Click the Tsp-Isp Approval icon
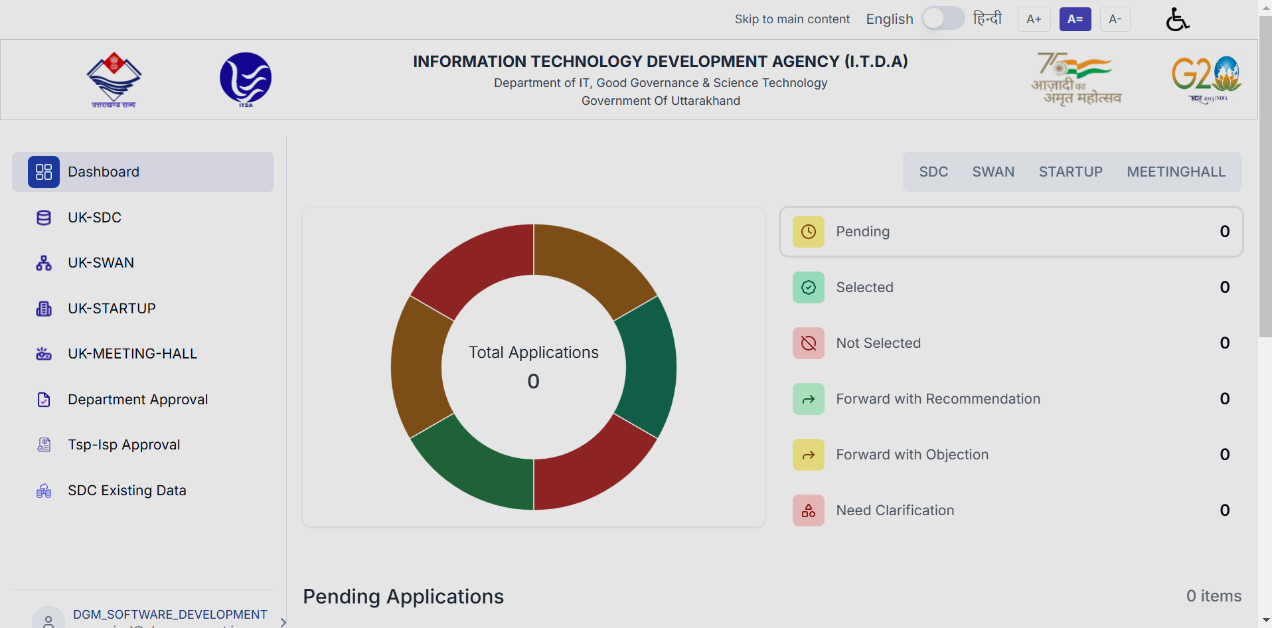Image resolution: width=1272 pixels, height=628 pixels. point(44,445)
